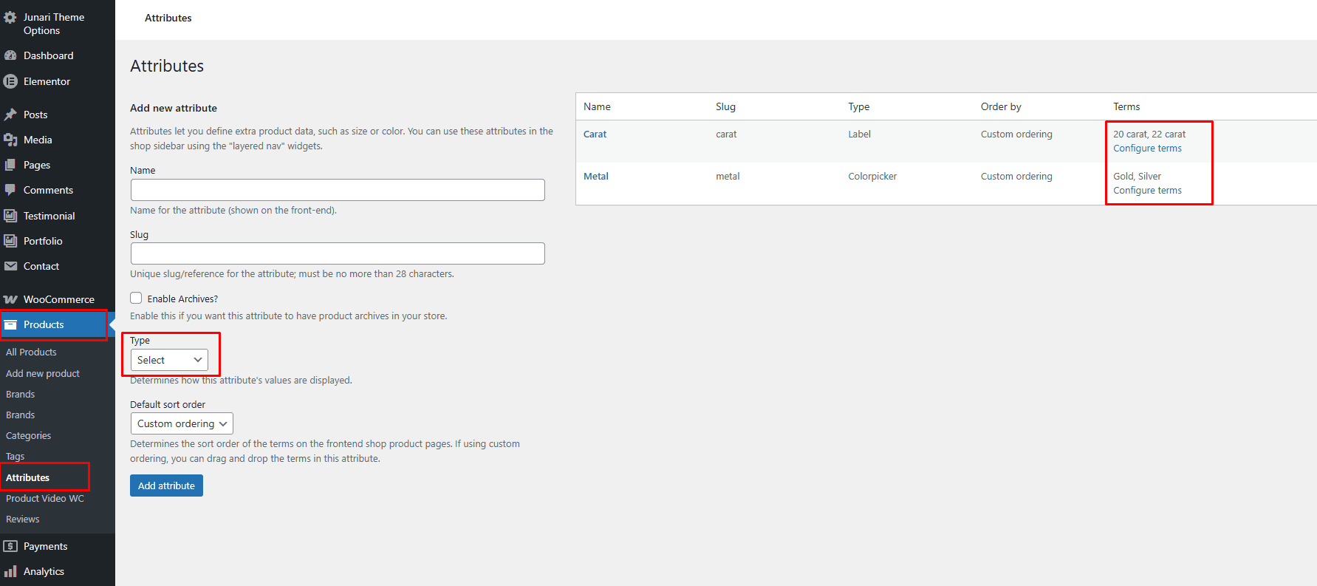1317x586 pixels.
Task: Click Configure terms for Metal
Action: tap(1147, 190)
